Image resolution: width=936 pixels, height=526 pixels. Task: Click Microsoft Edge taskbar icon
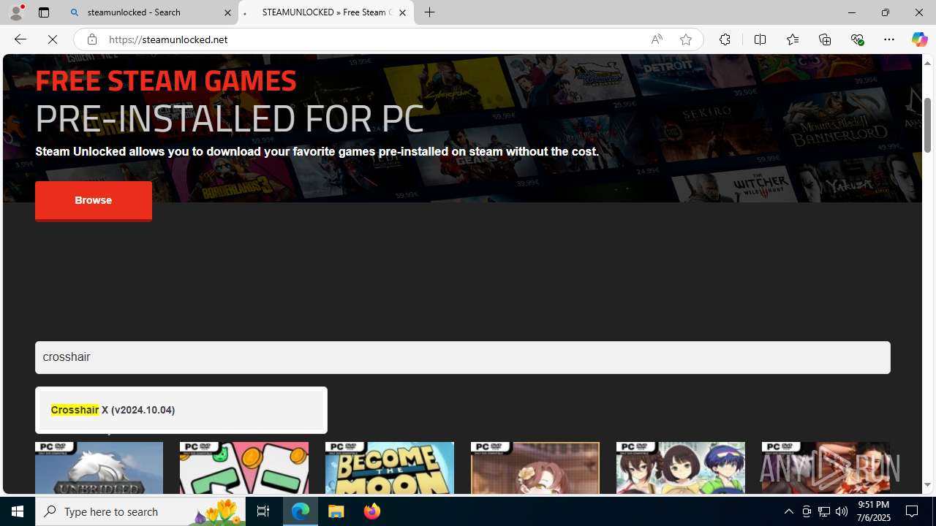pos(301,511)
